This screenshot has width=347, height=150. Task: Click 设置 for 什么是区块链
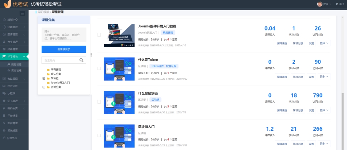click(x=311, y=110)
